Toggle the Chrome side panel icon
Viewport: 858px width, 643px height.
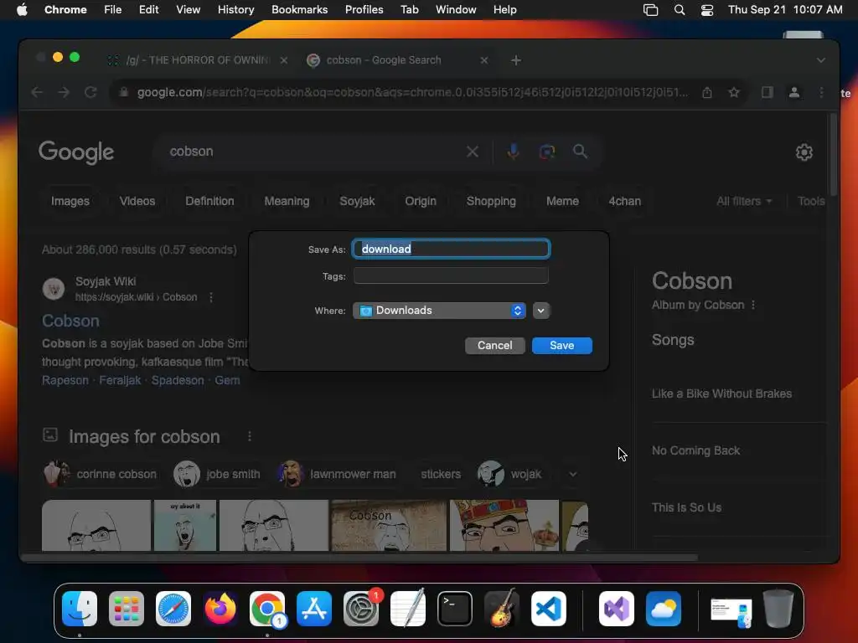[768, 92]
